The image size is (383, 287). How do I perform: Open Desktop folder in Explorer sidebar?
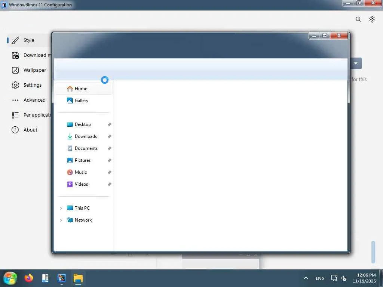(84, 124)
